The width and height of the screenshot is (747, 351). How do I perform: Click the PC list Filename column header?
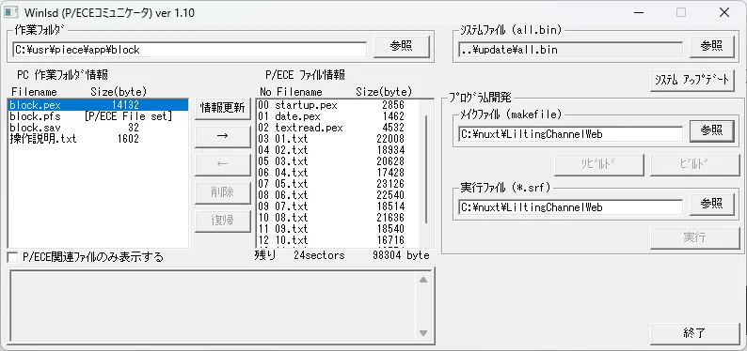coord(34,92)
